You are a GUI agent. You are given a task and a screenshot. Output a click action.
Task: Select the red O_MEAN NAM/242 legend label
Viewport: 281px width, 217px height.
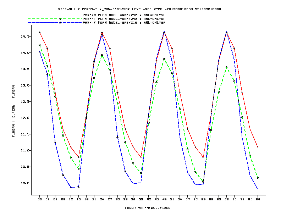coord(124,15)
